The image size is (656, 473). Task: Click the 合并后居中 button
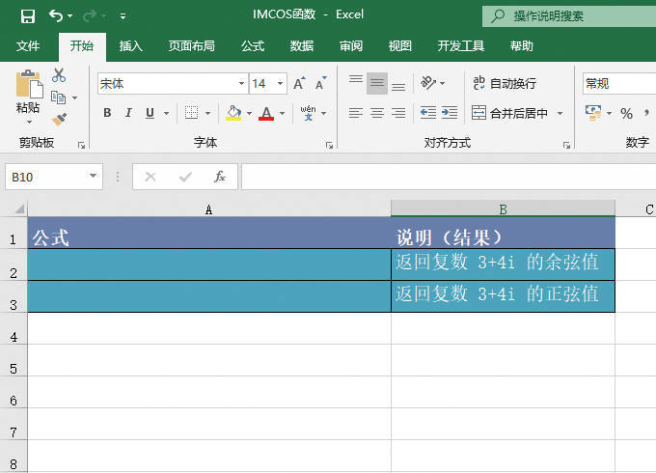(x=510, y=113)
